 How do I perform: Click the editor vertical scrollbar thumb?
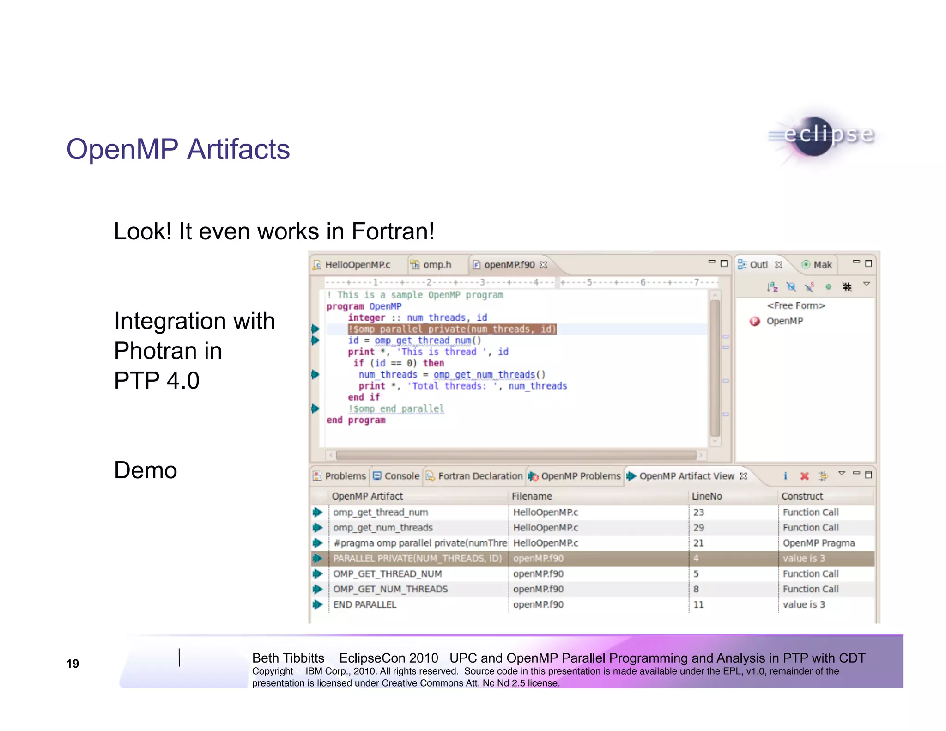[715, 368]
